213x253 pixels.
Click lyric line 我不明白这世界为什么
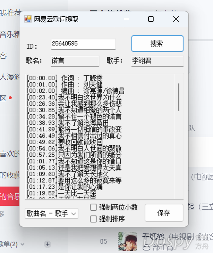click(74, 97)
